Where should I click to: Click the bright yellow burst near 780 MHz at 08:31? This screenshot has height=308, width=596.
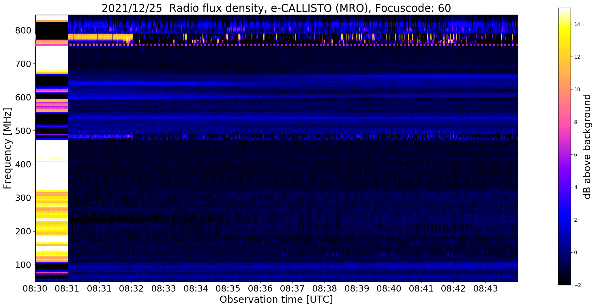[100, 37]
